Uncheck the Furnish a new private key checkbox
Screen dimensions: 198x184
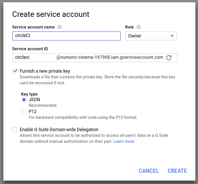[x=15, y=71]
